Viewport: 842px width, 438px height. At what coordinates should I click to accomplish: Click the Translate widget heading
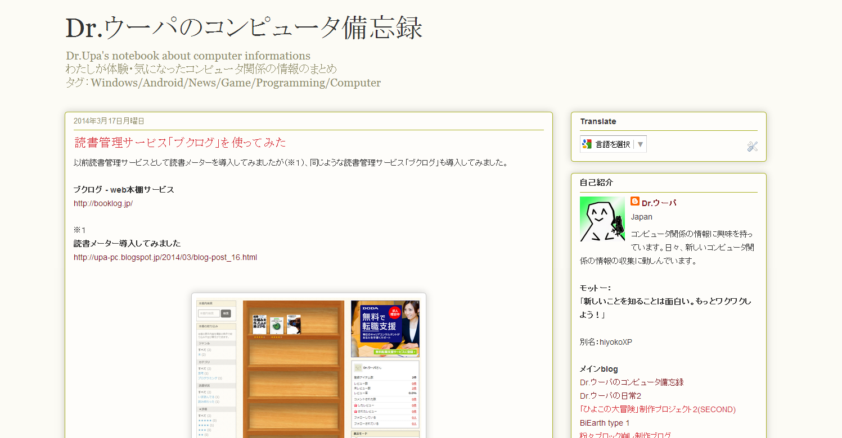coord(598,121)
